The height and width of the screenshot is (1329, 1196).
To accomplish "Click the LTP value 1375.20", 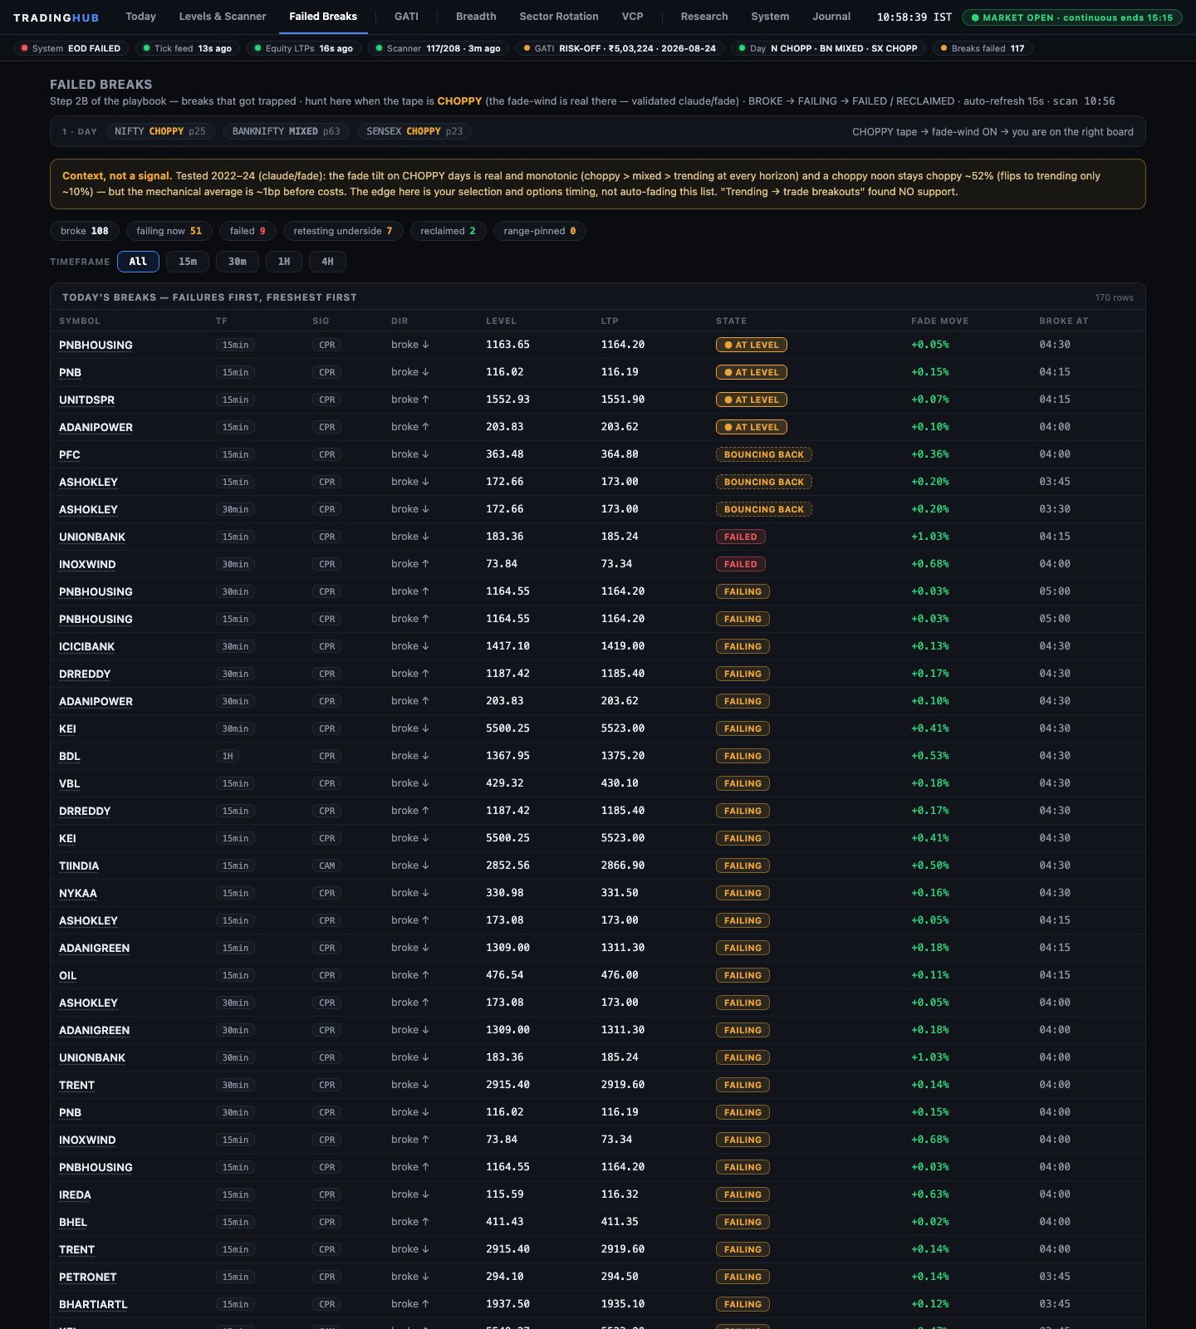I will click(x=623, y=756).
